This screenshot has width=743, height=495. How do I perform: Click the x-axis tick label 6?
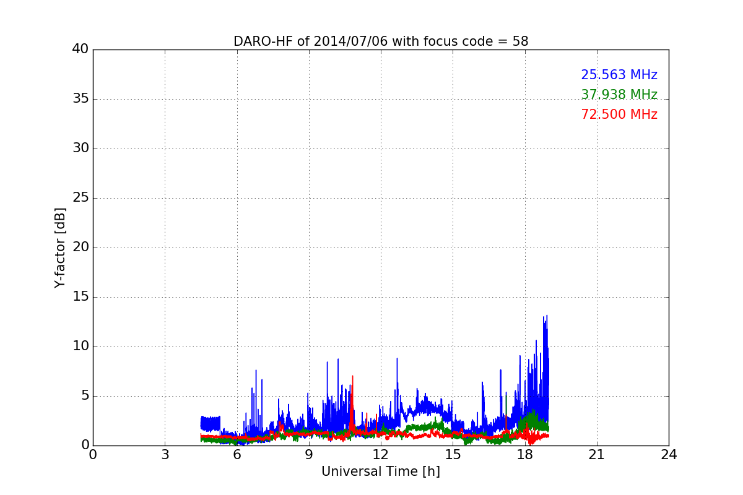point(237,454)
